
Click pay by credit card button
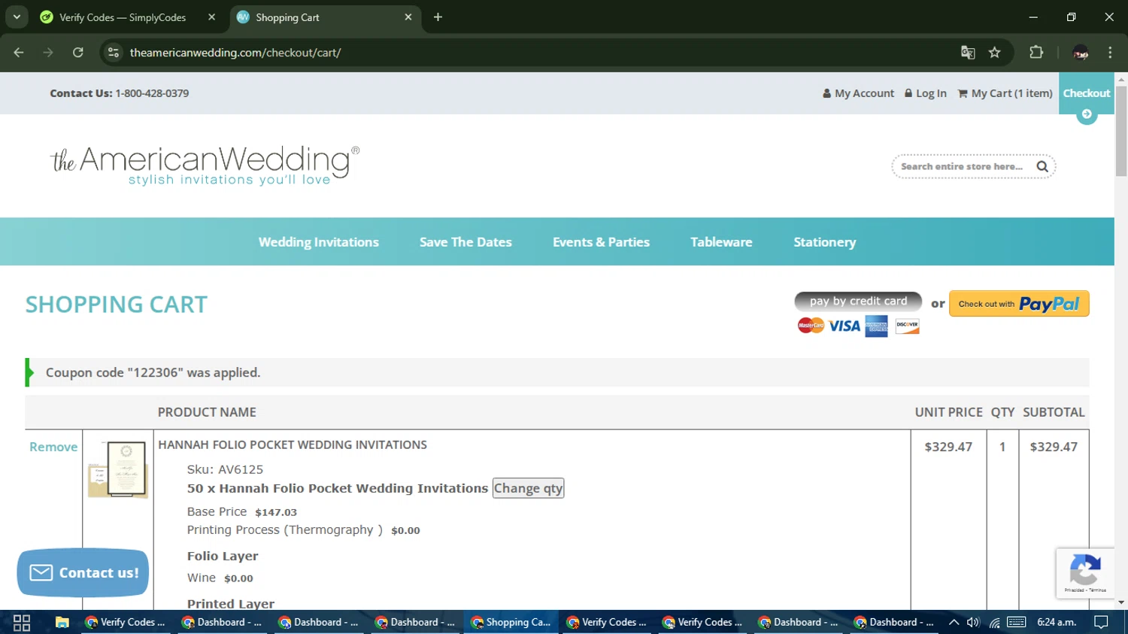coord(858,301)
